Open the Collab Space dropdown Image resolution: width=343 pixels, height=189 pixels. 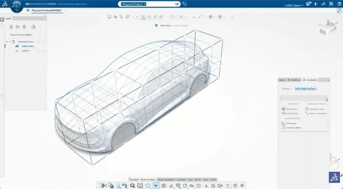pyautogui.click(x=294, y=5)
